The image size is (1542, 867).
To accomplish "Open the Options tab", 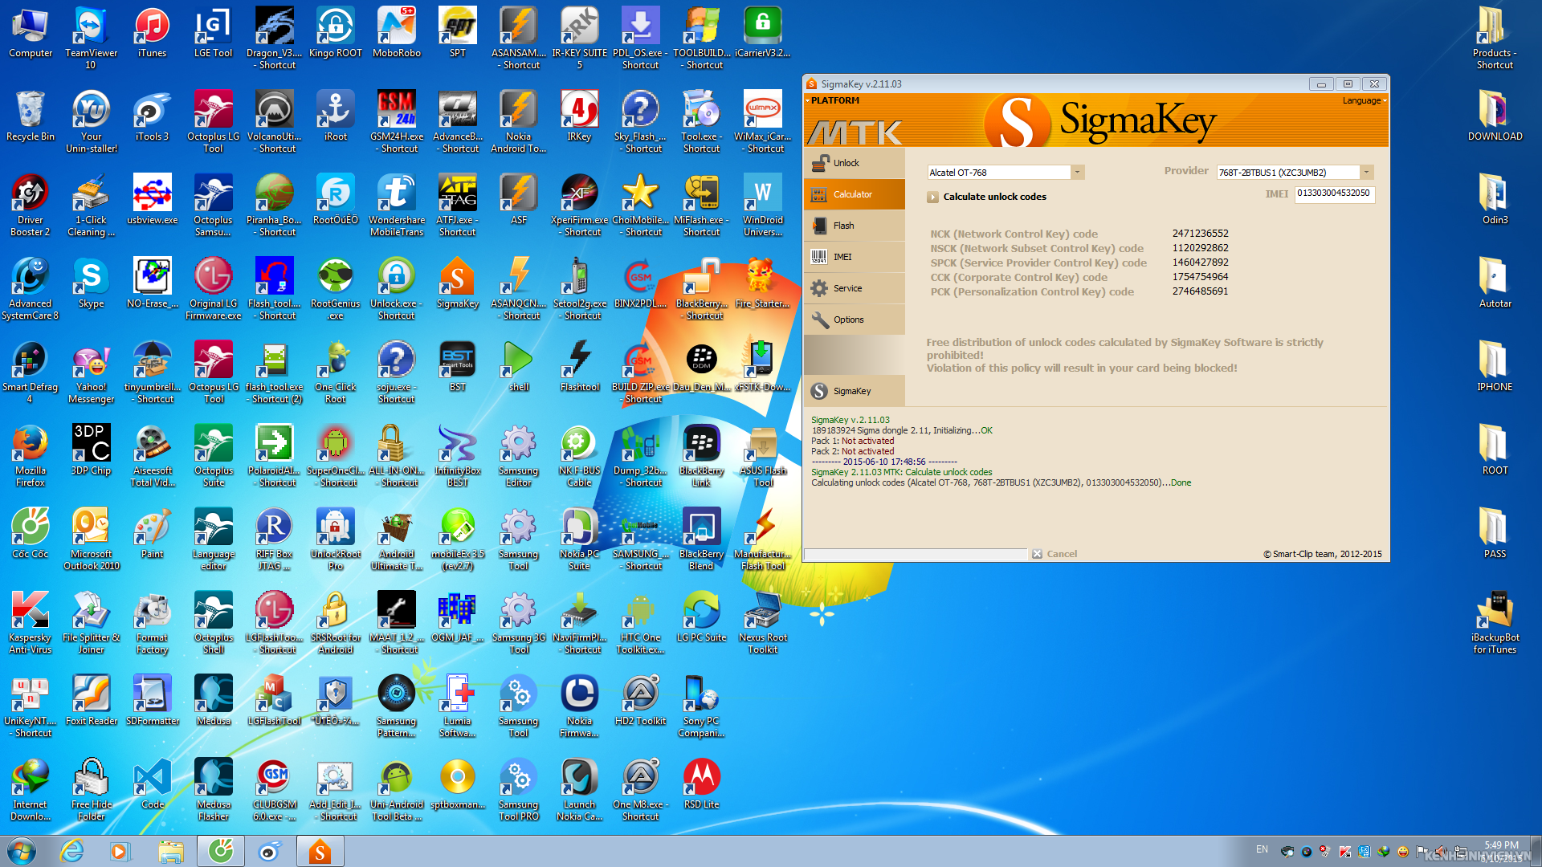I will coord(855,320).
